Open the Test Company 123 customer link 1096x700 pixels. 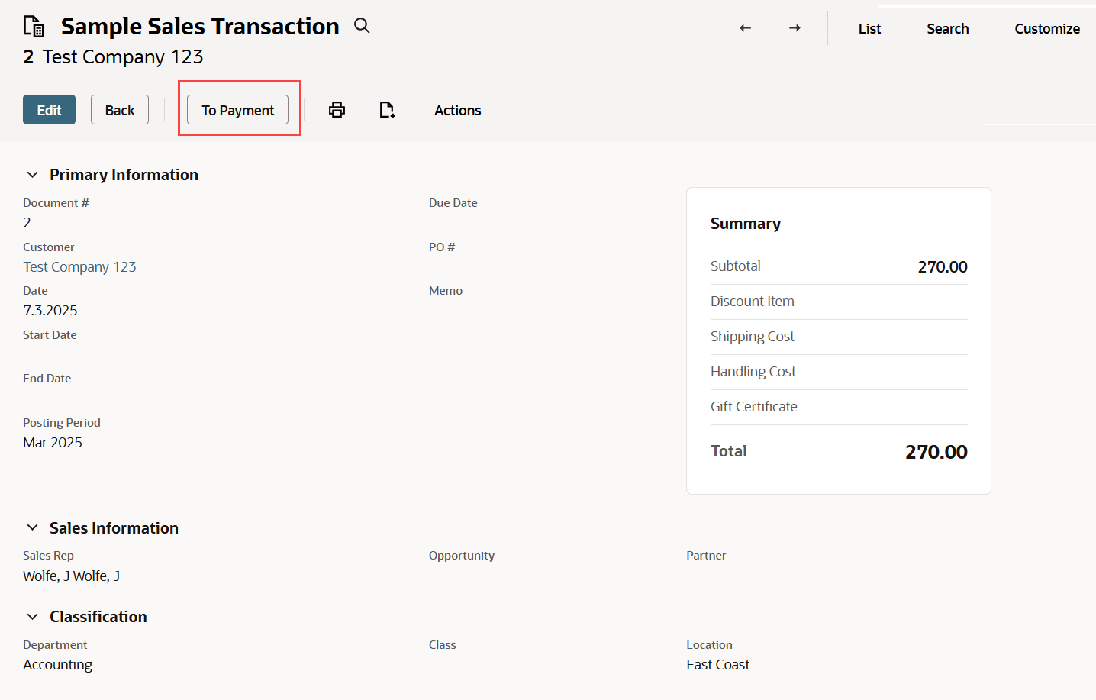pos(79,266)
